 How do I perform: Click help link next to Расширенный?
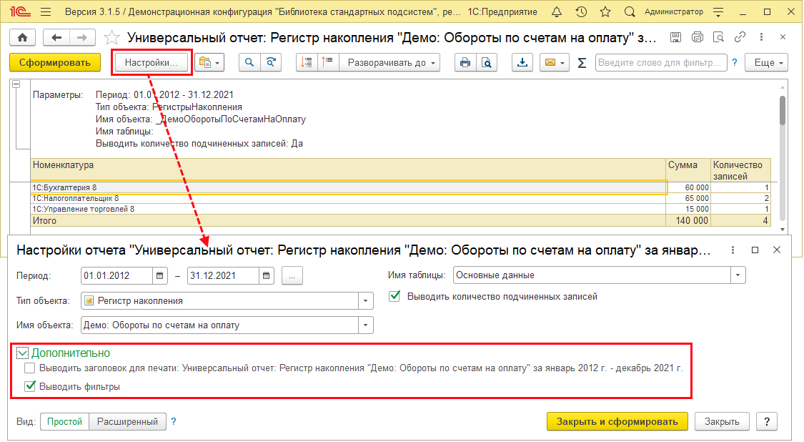(x=174, y=421)
